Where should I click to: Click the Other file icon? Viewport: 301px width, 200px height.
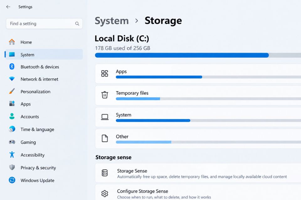[105, 138]
